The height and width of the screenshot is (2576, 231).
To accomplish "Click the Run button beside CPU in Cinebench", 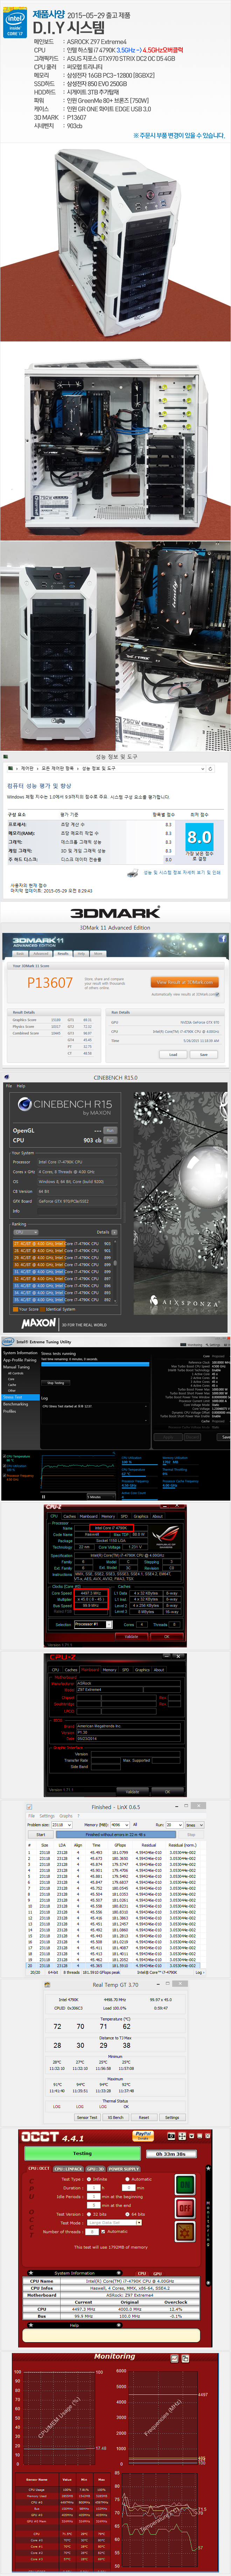I will point(110,1140).
